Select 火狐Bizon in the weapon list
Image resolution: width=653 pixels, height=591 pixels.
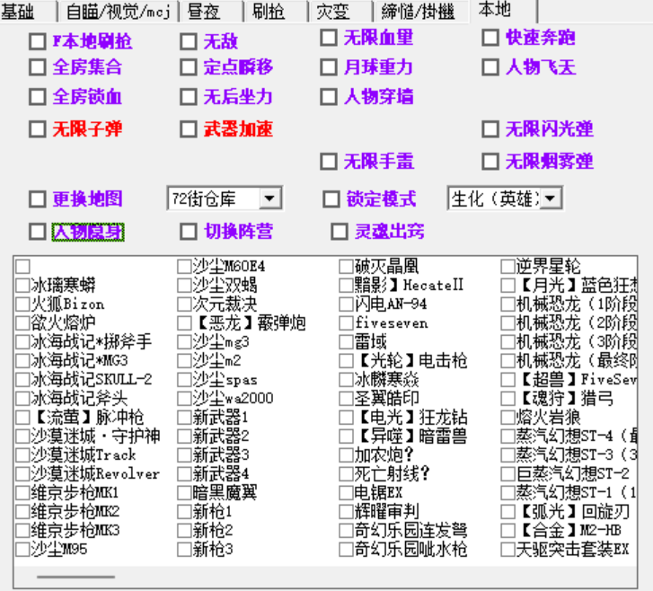coord(22,304)
